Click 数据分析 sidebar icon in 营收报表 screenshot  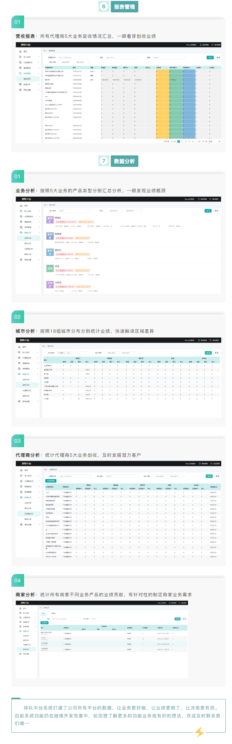coord(20,84)
